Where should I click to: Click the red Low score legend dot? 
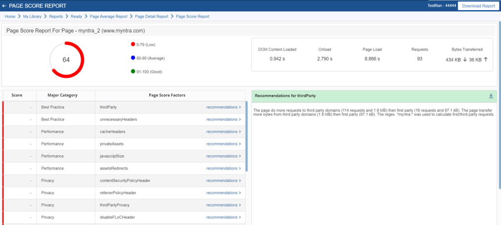click(x=133, y=44)
